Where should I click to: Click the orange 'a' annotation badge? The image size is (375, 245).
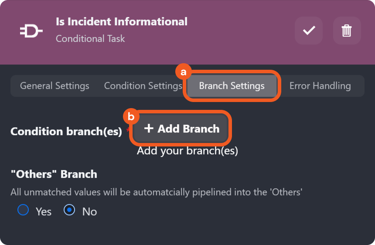pos(184,71)
